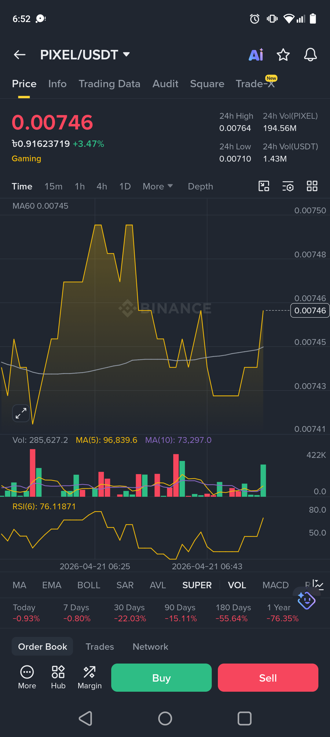The height and width of the screenshot is (737, 330).
Task: Toggle the EMA indicator
Action: tap(52, 585)
